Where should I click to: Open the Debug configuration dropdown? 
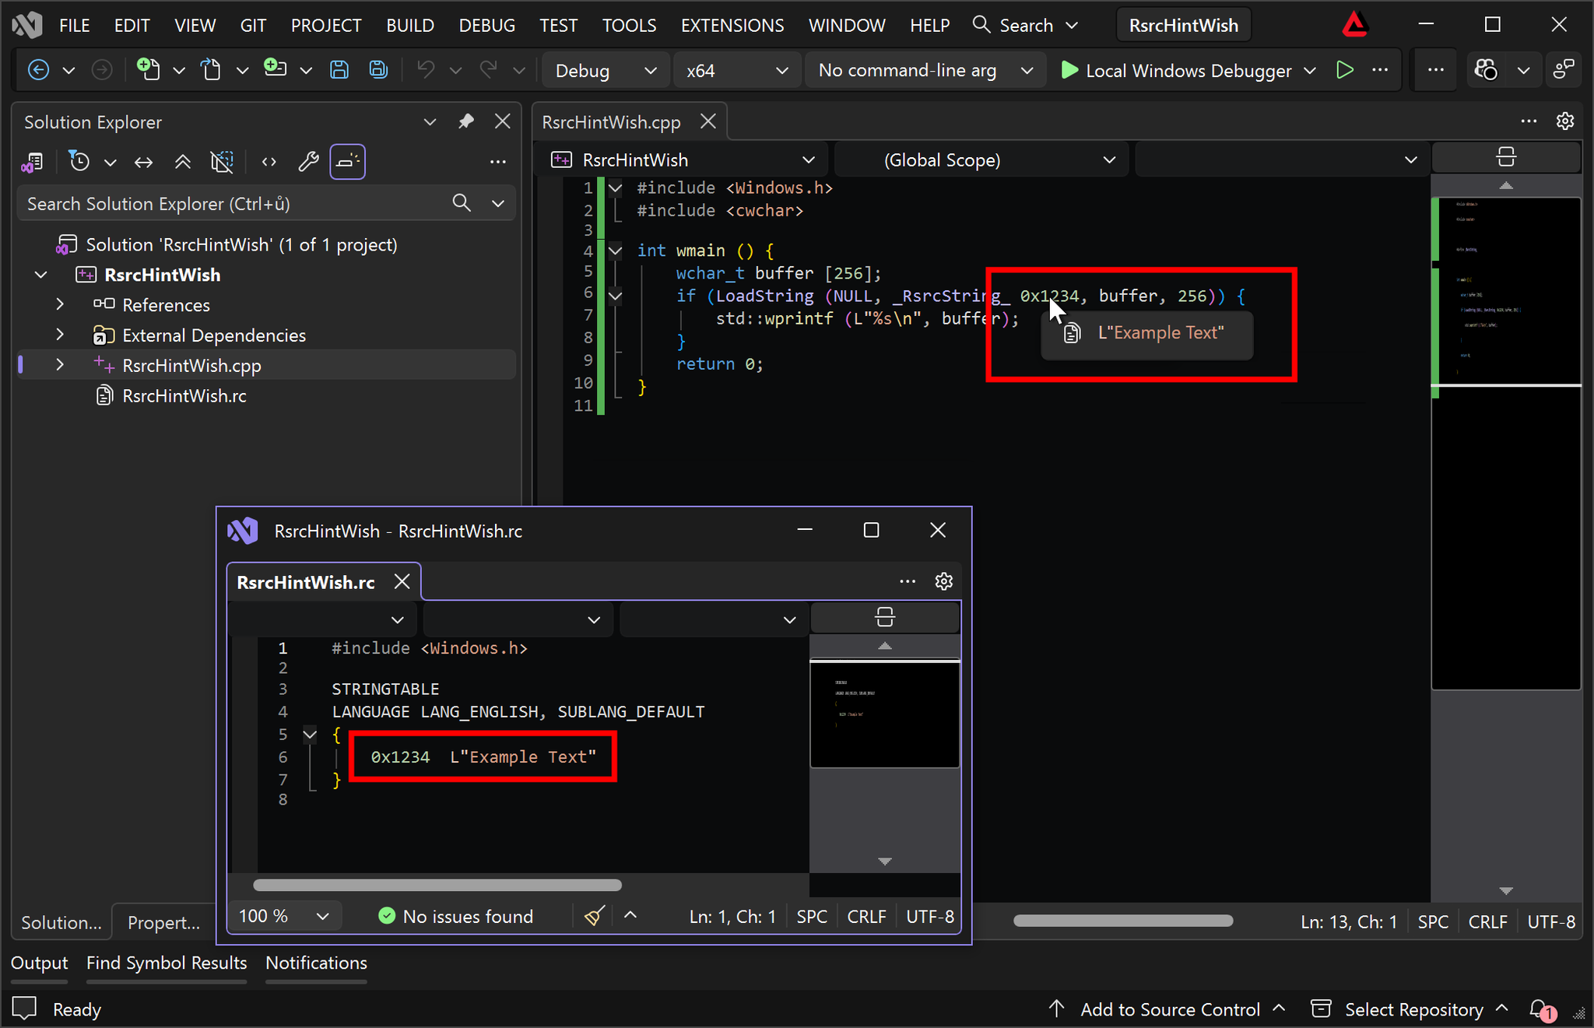[x=605, y=71]
